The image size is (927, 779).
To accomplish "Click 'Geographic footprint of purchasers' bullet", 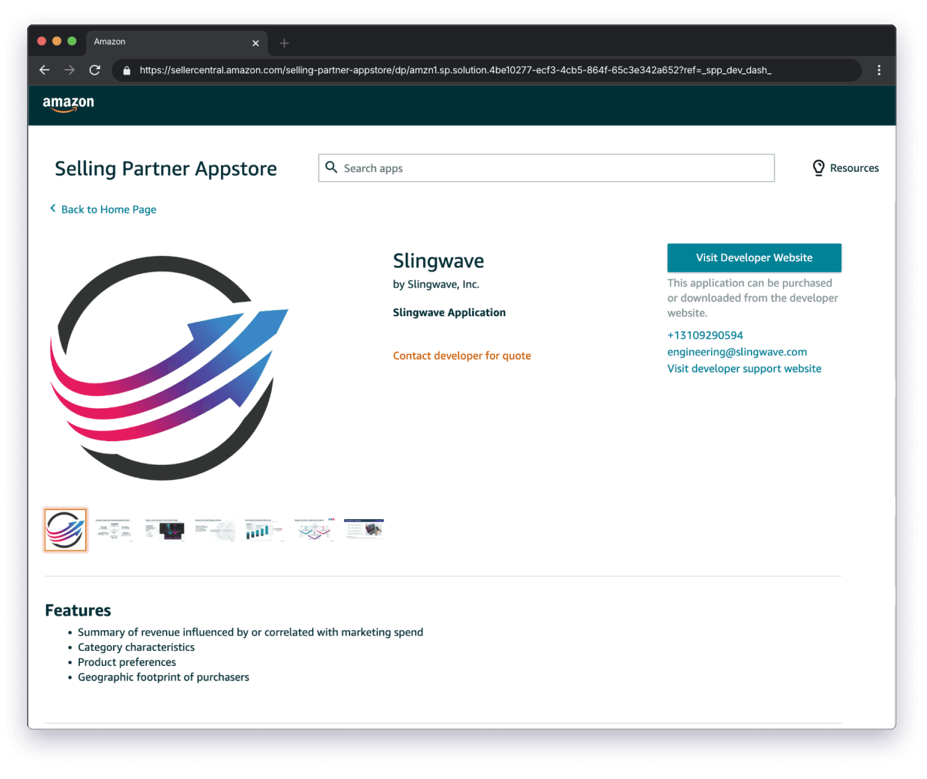I will [163, 677].
